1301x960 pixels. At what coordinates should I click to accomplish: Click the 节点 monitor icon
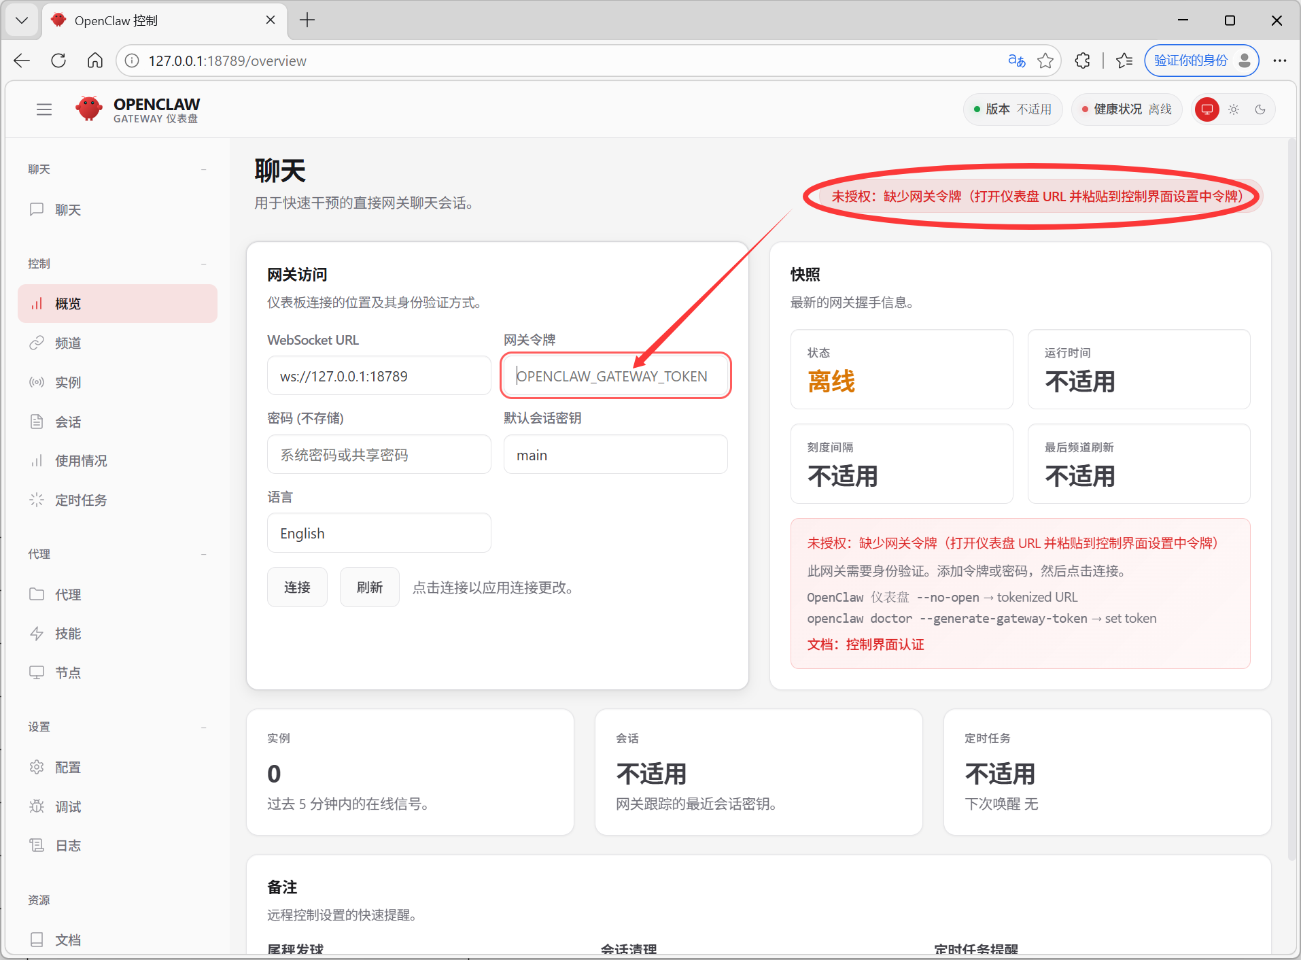(x=37, y=672)
